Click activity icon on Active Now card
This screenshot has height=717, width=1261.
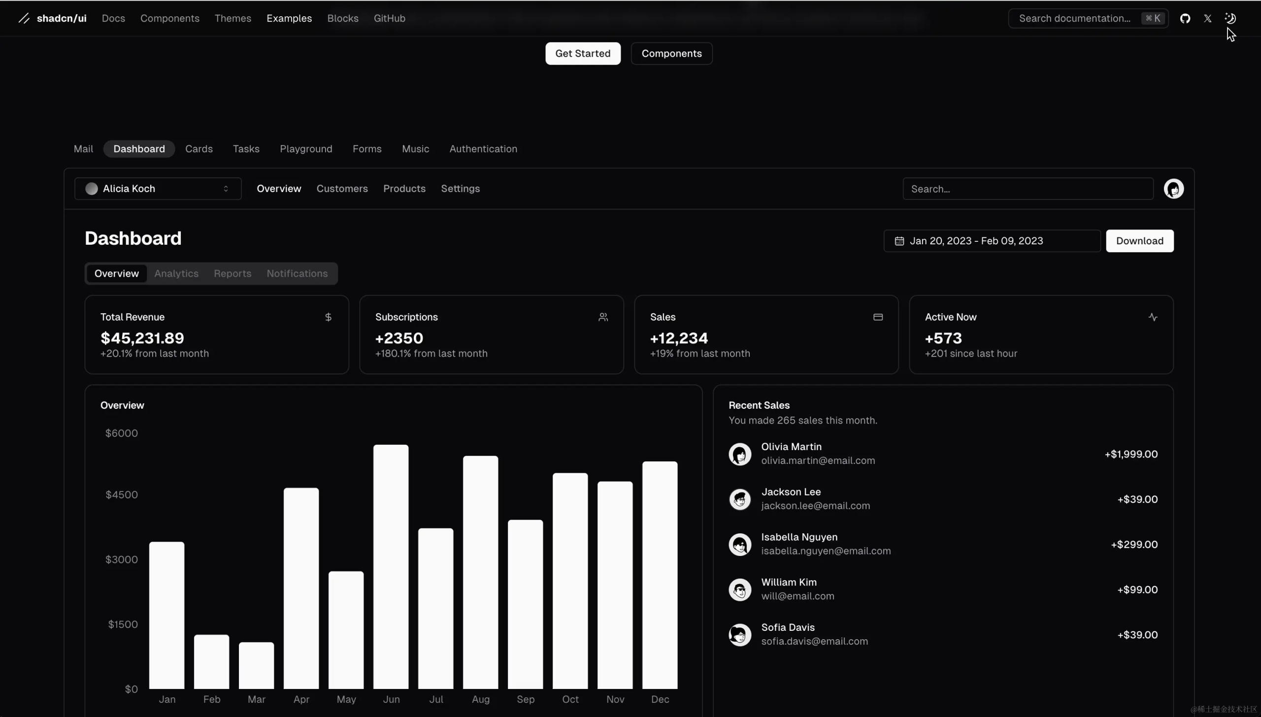coord(1153,317)
